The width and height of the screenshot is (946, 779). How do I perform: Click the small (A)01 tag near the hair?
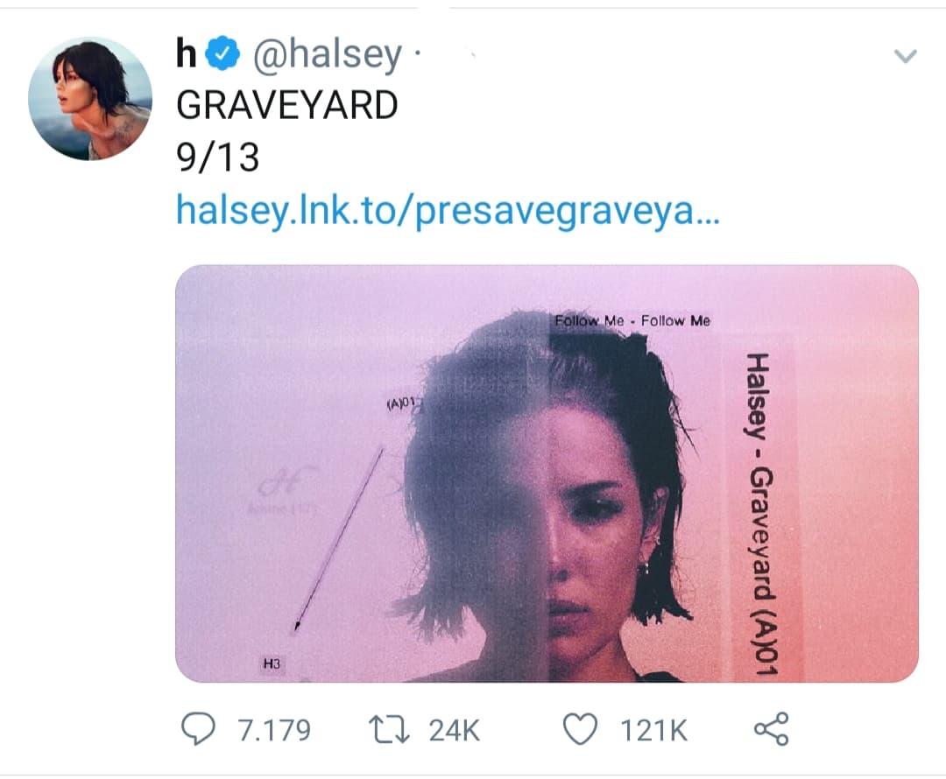tap(402, 403)
